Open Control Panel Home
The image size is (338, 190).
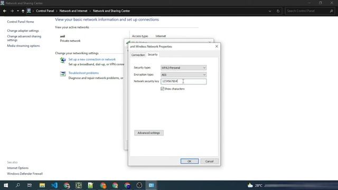21,22
